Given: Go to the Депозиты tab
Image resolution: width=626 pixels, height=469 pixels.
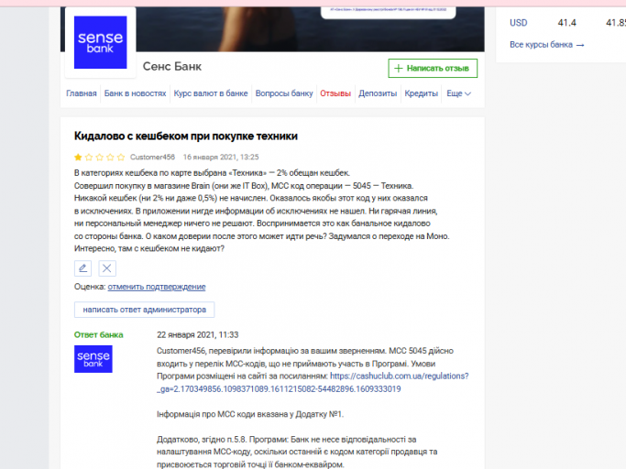Looking at the screenshot, I should pyautogui.click(x=378, y=93).
